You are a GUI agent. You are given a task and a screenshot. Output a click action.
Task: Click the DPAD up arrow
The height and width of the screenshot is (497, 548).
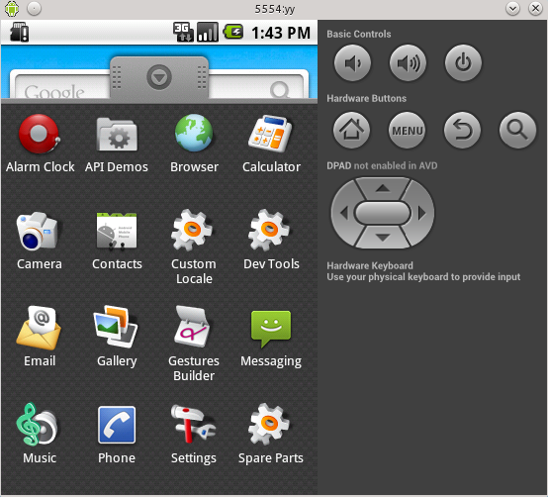click(383, 188)
